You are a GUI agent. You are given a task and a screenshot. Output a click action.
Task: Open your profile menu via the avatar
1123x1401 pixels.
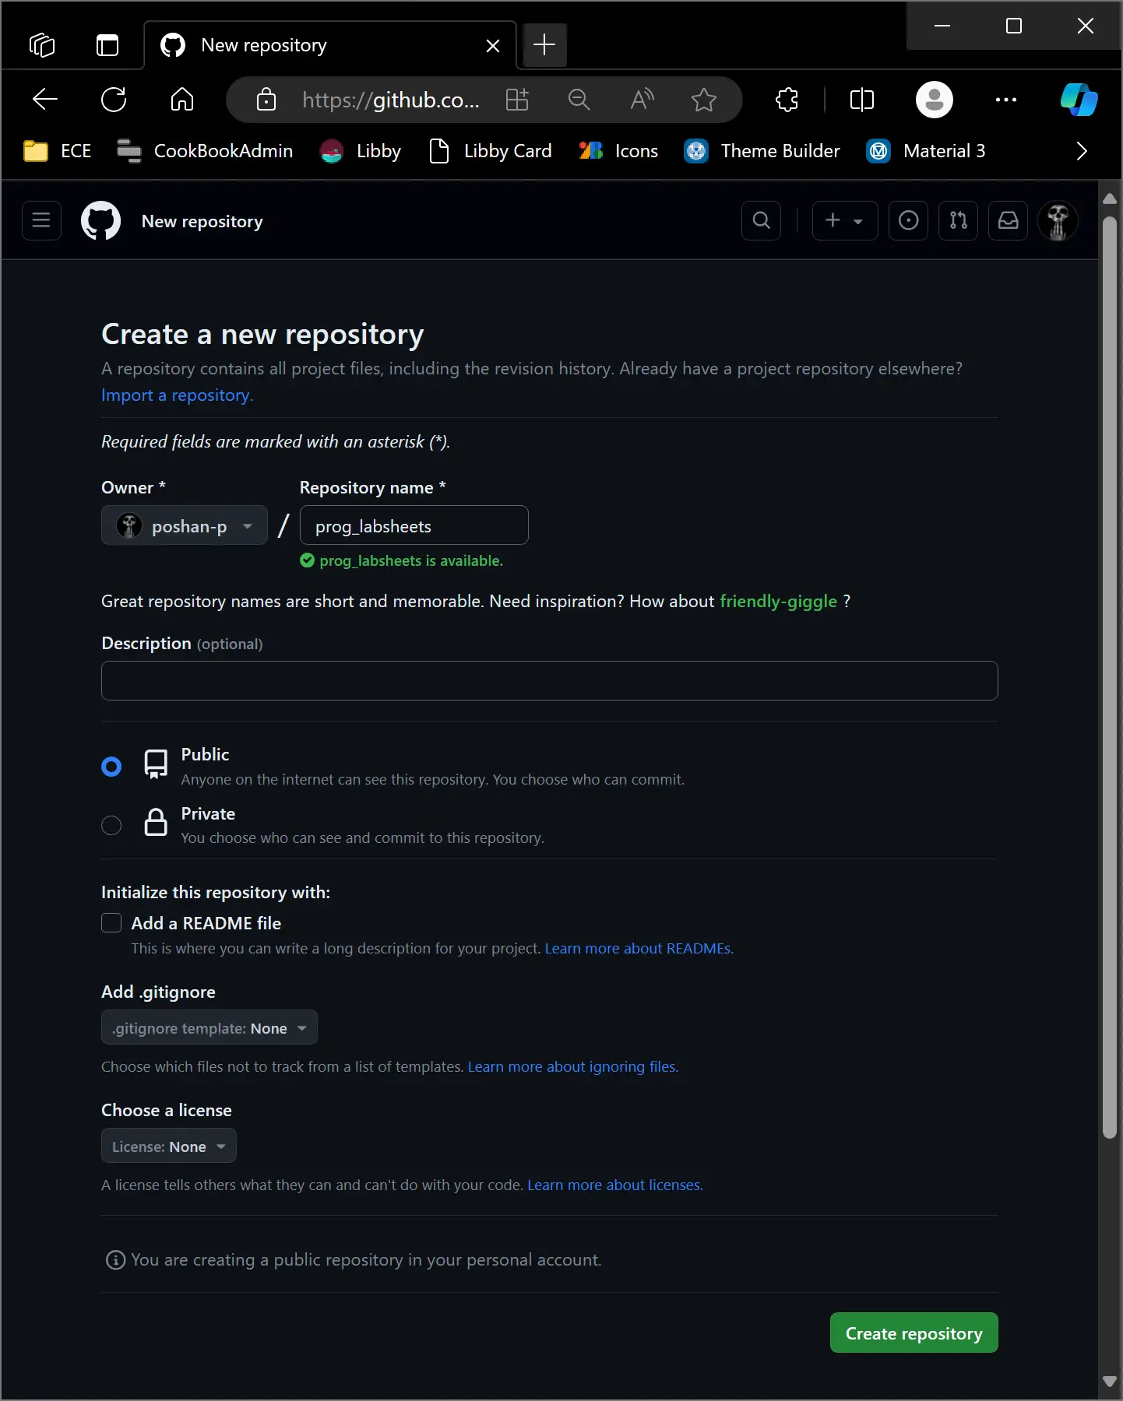tap(1058, 220)
